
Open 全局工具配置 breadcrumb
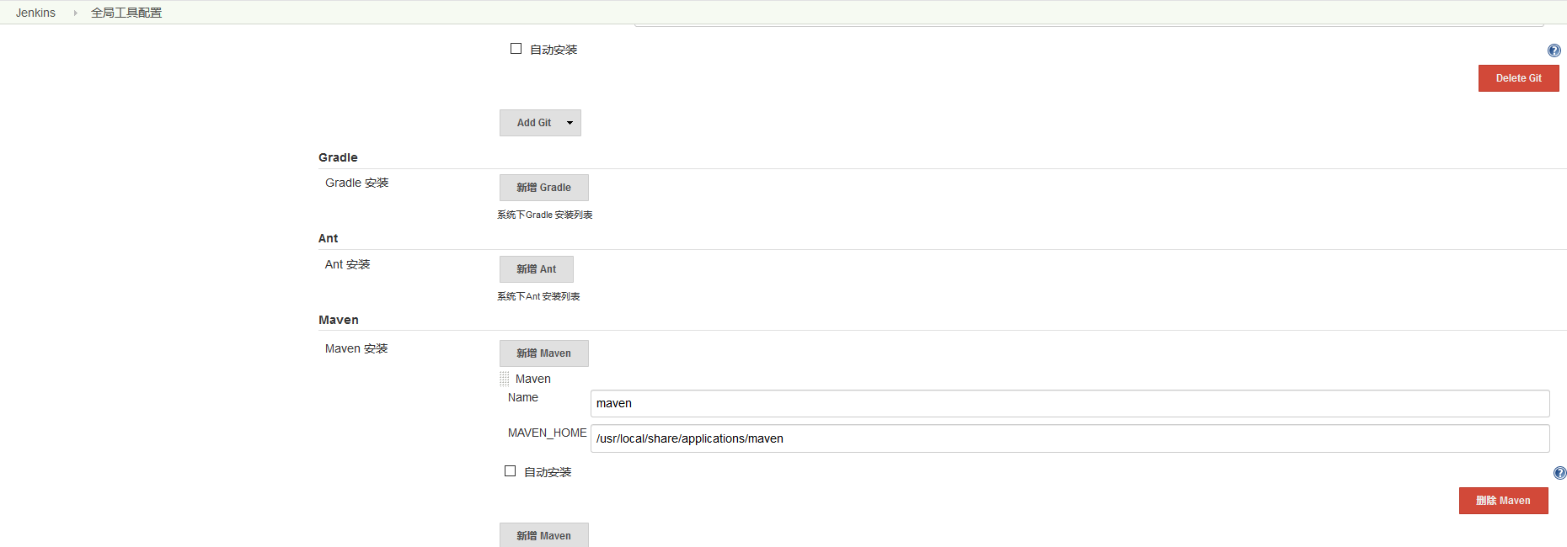pos(126,13)
